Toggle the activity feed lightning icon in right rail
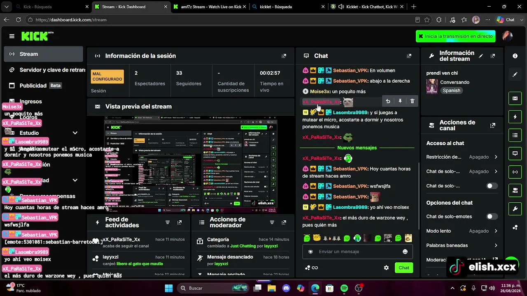Image resolution: width=527 pixels, height=296 pixels. pyautogui.click(x=515, y=117)
